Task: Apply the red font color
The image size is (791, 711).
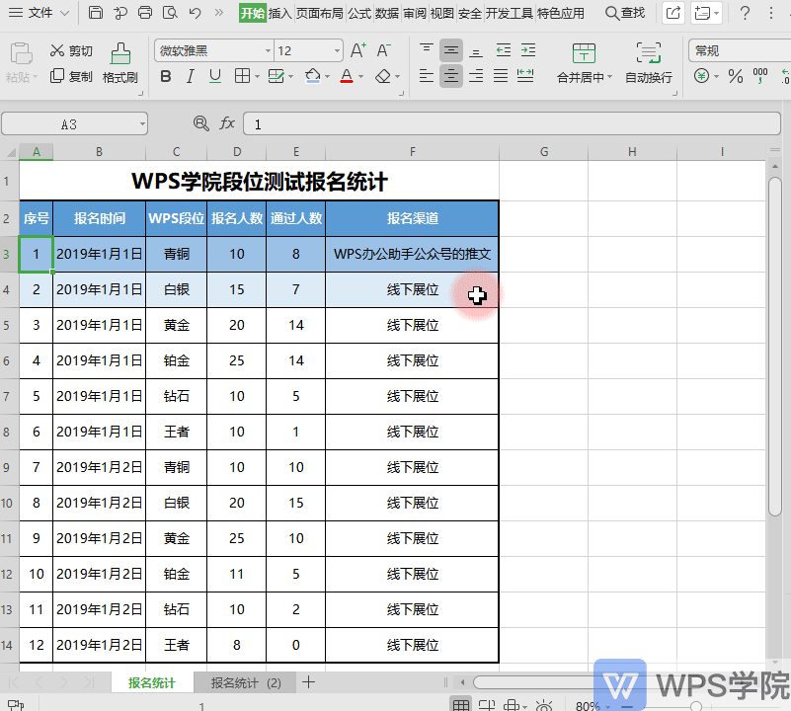Action: [347, 76]
